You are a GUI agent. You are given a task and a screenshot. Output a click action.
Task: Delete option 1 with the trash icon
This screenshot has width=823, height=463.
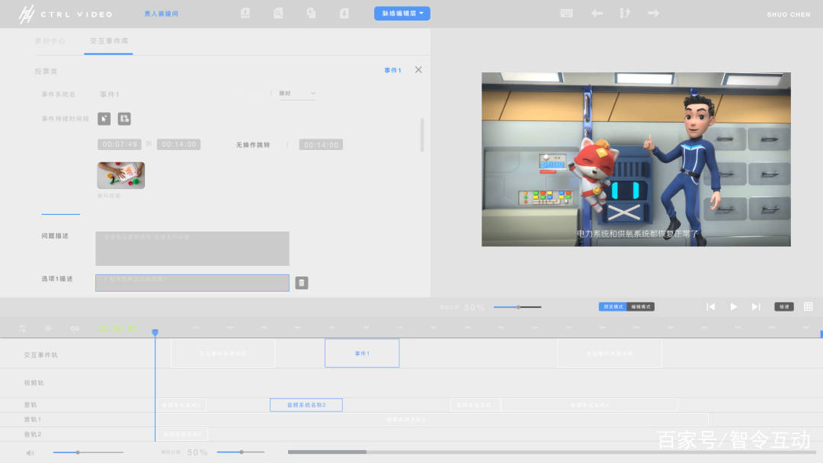(x=302, y=283)
